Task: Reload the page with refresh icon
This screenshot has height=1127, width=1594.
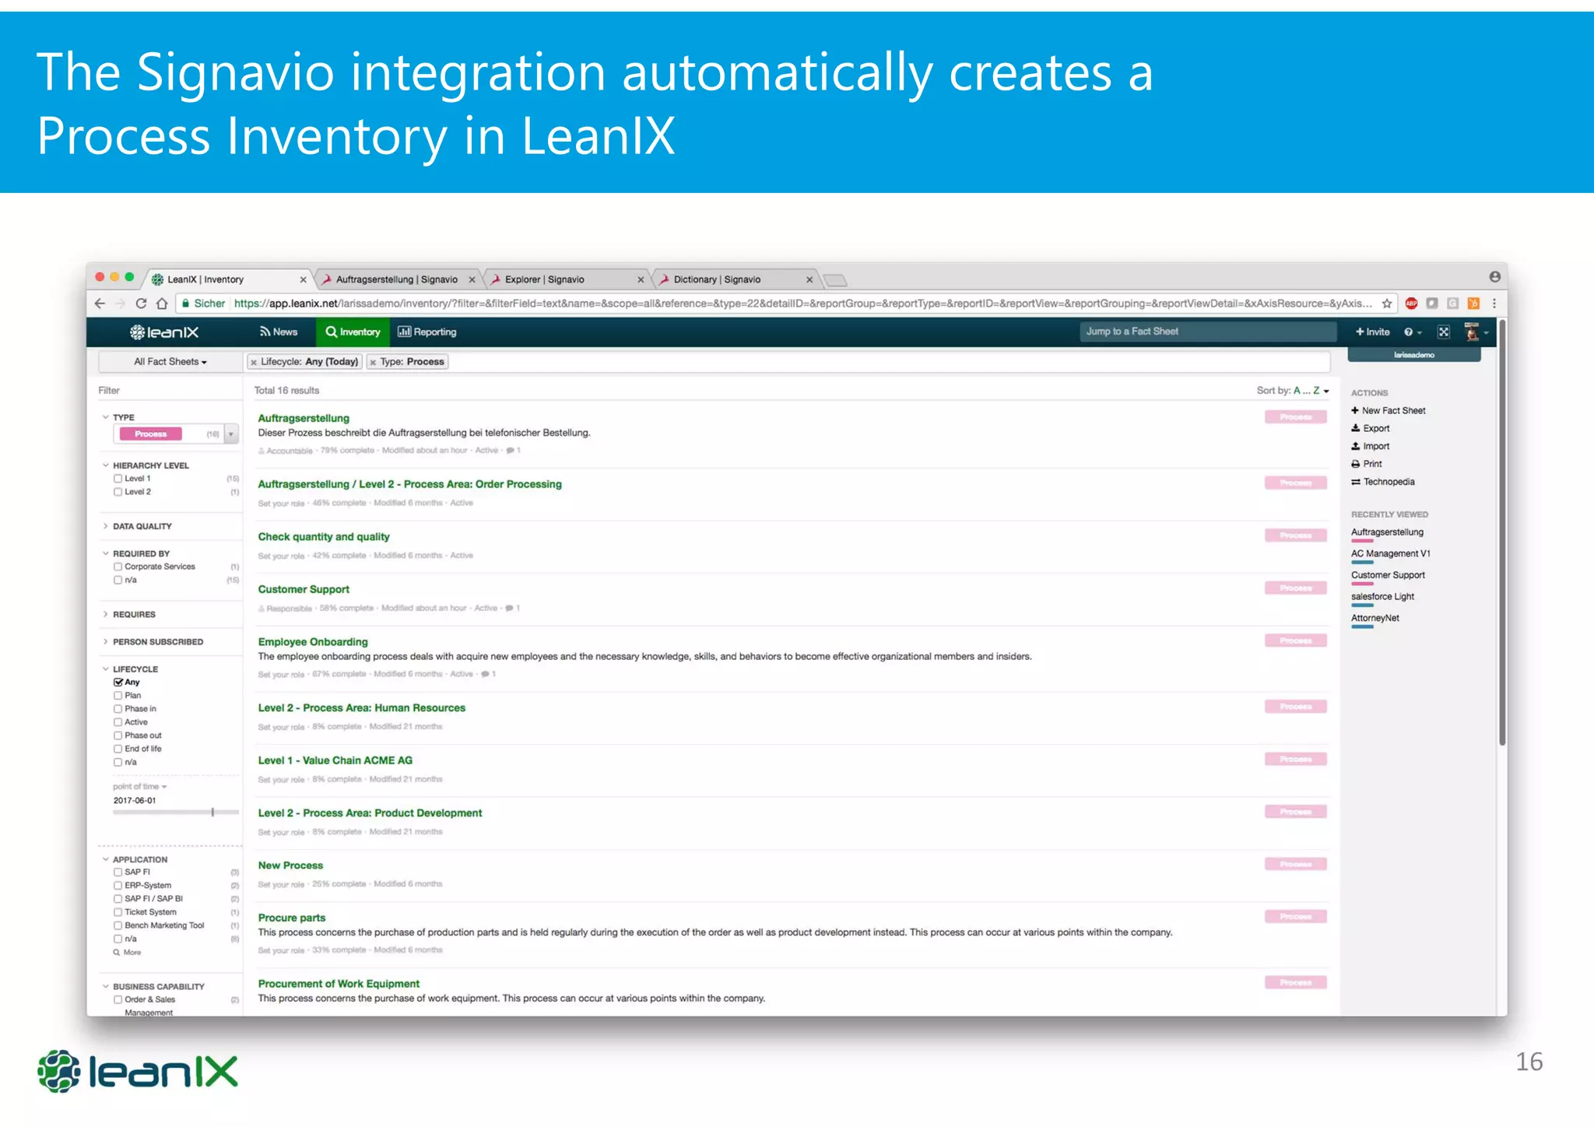Action: click(x=141, y=304)
